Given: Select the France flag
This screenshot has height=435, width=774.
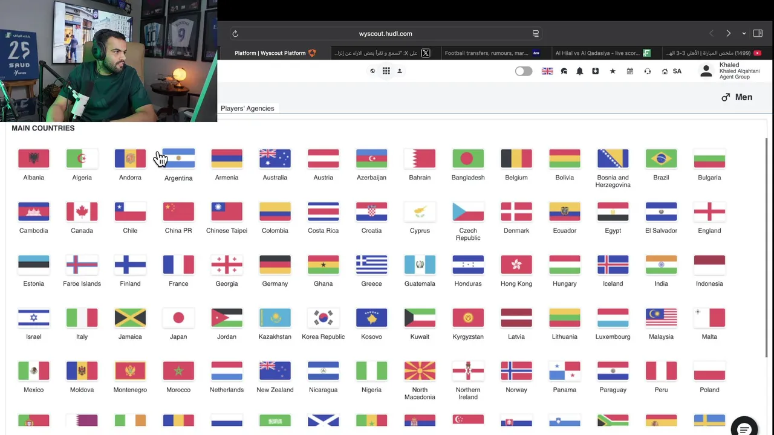Looking at the screenshot, I should pyautogui.click(x=178, y=265).
